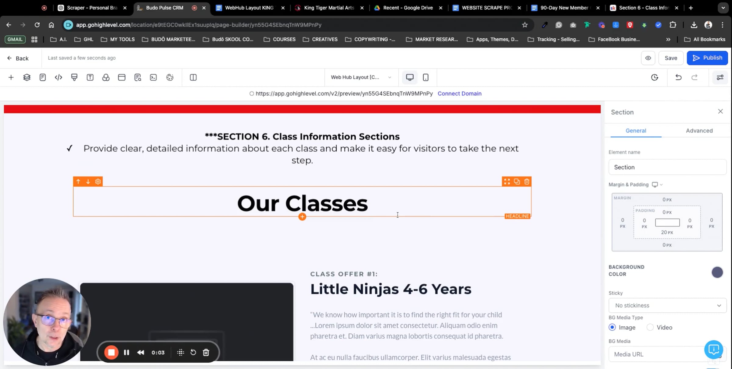Open the custom code icon in toolbar
732x369 pixels.
58,77
